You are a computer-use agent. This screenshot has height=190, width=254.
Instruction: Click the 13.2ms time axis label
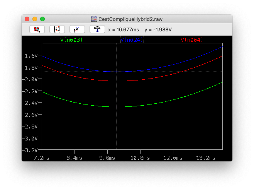coord(206,158)
